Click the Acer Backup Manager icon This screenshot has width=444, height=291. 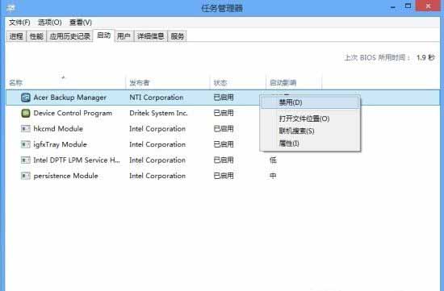pyautogui.click(x=26, y=98)
